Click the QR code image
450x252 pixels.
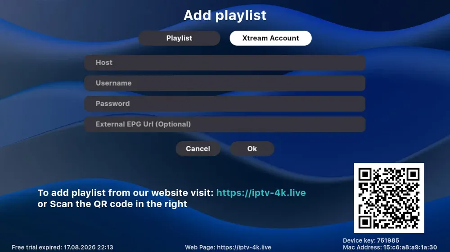click(x=389, y=198)
